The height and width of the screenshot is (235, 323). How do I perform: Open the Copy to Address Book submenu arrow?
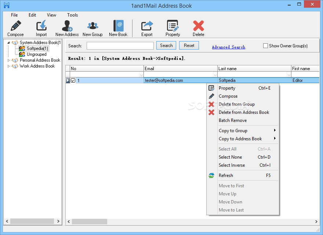[275, 138]
